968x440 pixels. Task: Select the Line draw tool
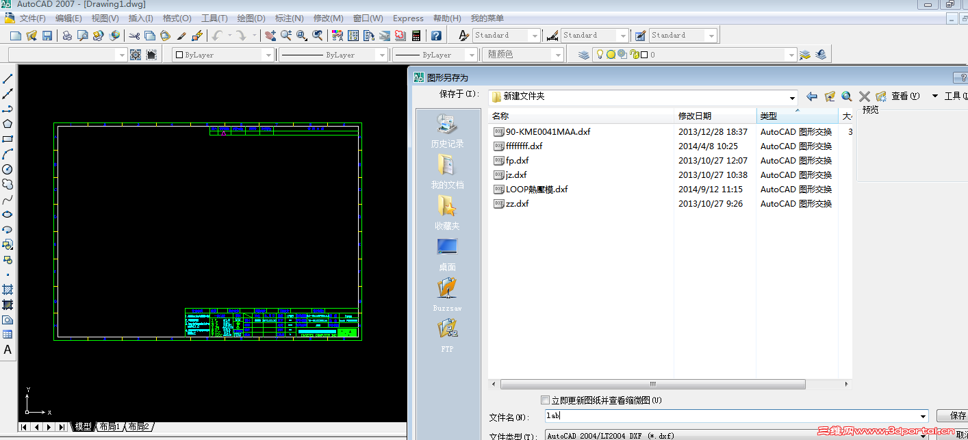tap(8, 79)
